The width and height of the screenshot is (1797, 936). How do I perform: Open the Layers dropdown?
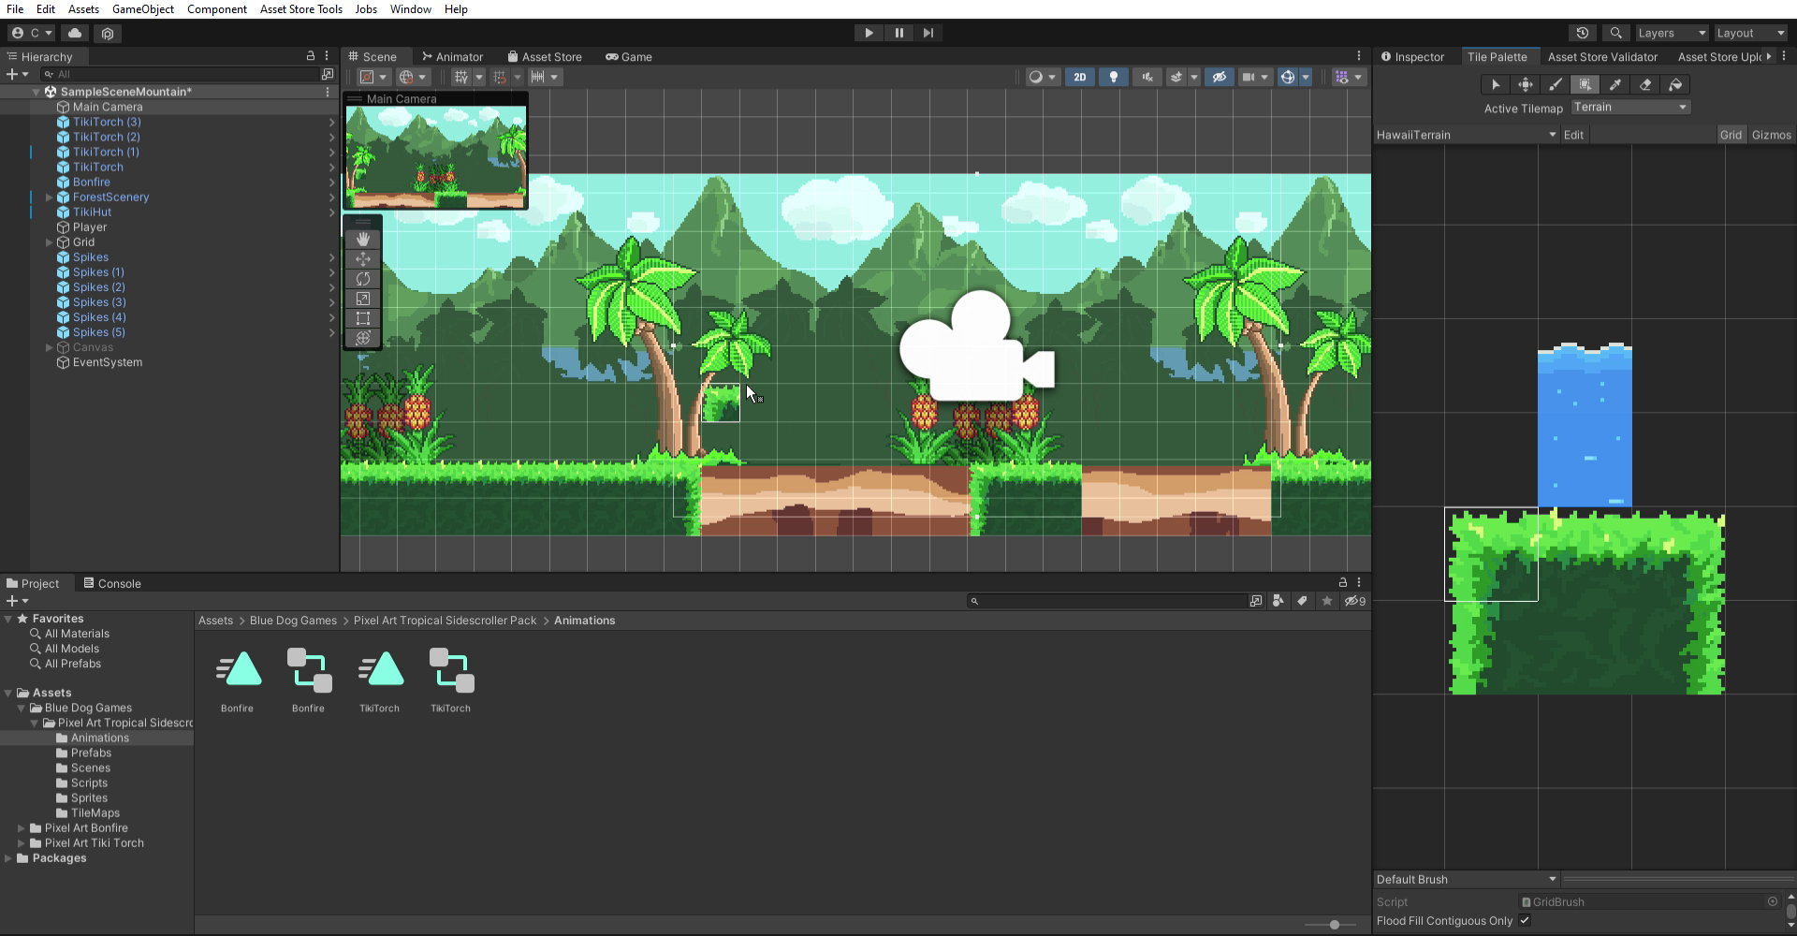[1672, 33]
